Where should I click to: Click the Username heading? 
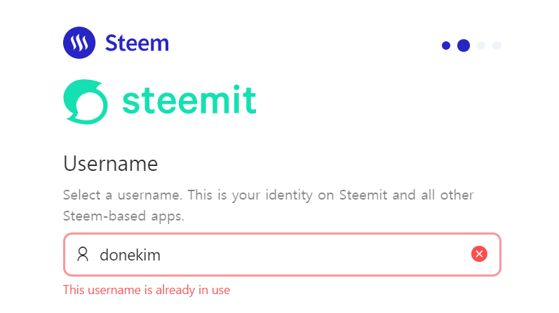[x=111, y=164]
